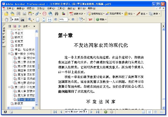Click the Expand current bookmark icon
Screen dimensions: 168x117
(20, 26)
